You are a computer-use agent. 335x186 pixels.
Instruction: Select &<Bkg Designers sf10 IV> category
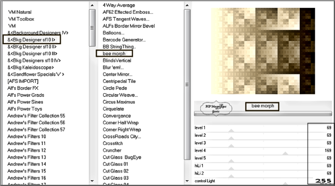click(34, 61)
